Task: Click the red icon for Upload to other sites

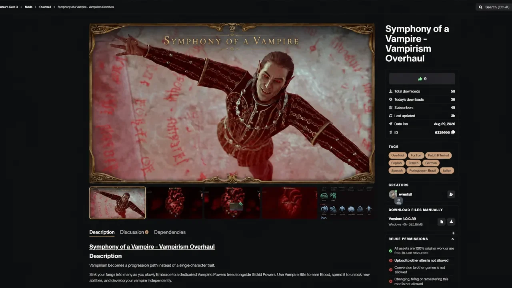Action: click(x=391, y=260)
